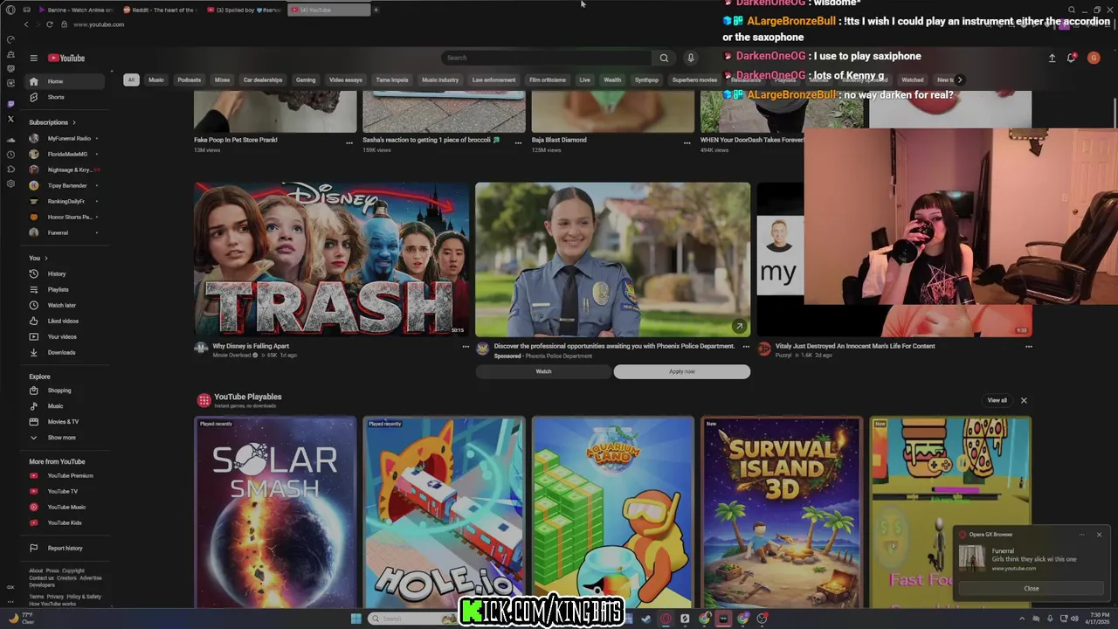The width and height of the screenshot is (1118, 629).
Task: Select the Mixes filter chip
Action: click(x=223, y=79)
